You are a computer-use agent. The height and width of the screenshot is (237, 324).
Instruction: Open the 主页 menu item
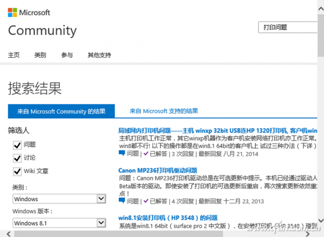14,55
